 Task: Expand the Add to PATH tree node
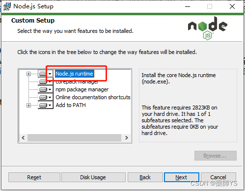[28, 105]
